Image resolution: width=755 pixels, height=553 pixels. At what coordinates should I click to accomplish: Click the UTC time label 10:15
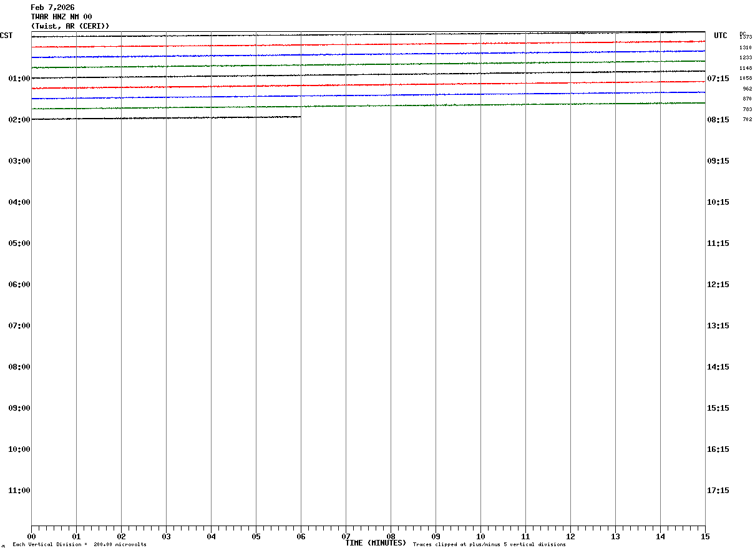pyautogui.click(x=718, y=202)
